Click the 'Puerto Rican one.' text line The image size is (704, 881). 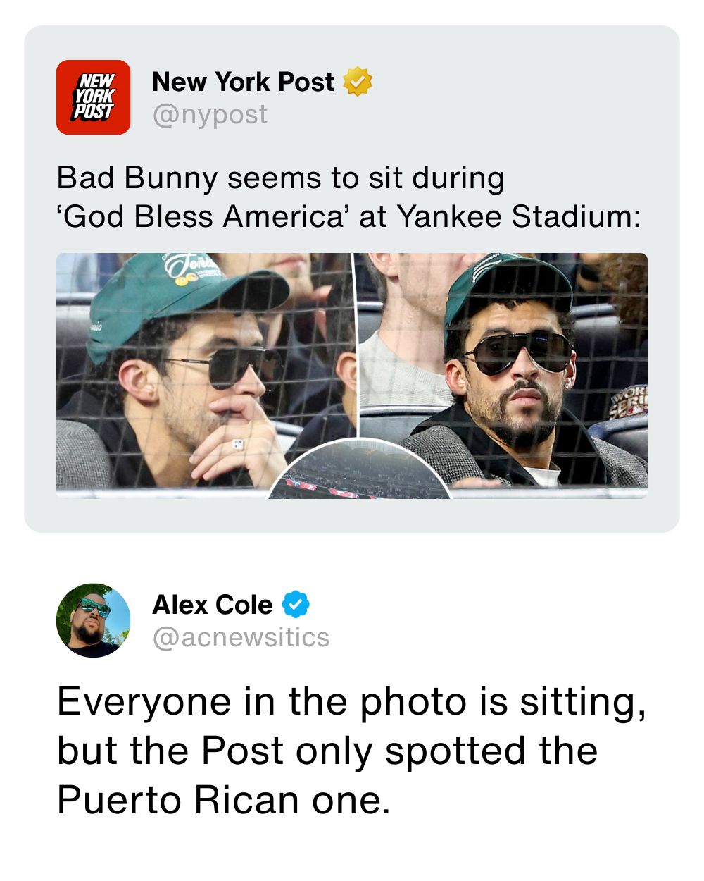(223, 800)
